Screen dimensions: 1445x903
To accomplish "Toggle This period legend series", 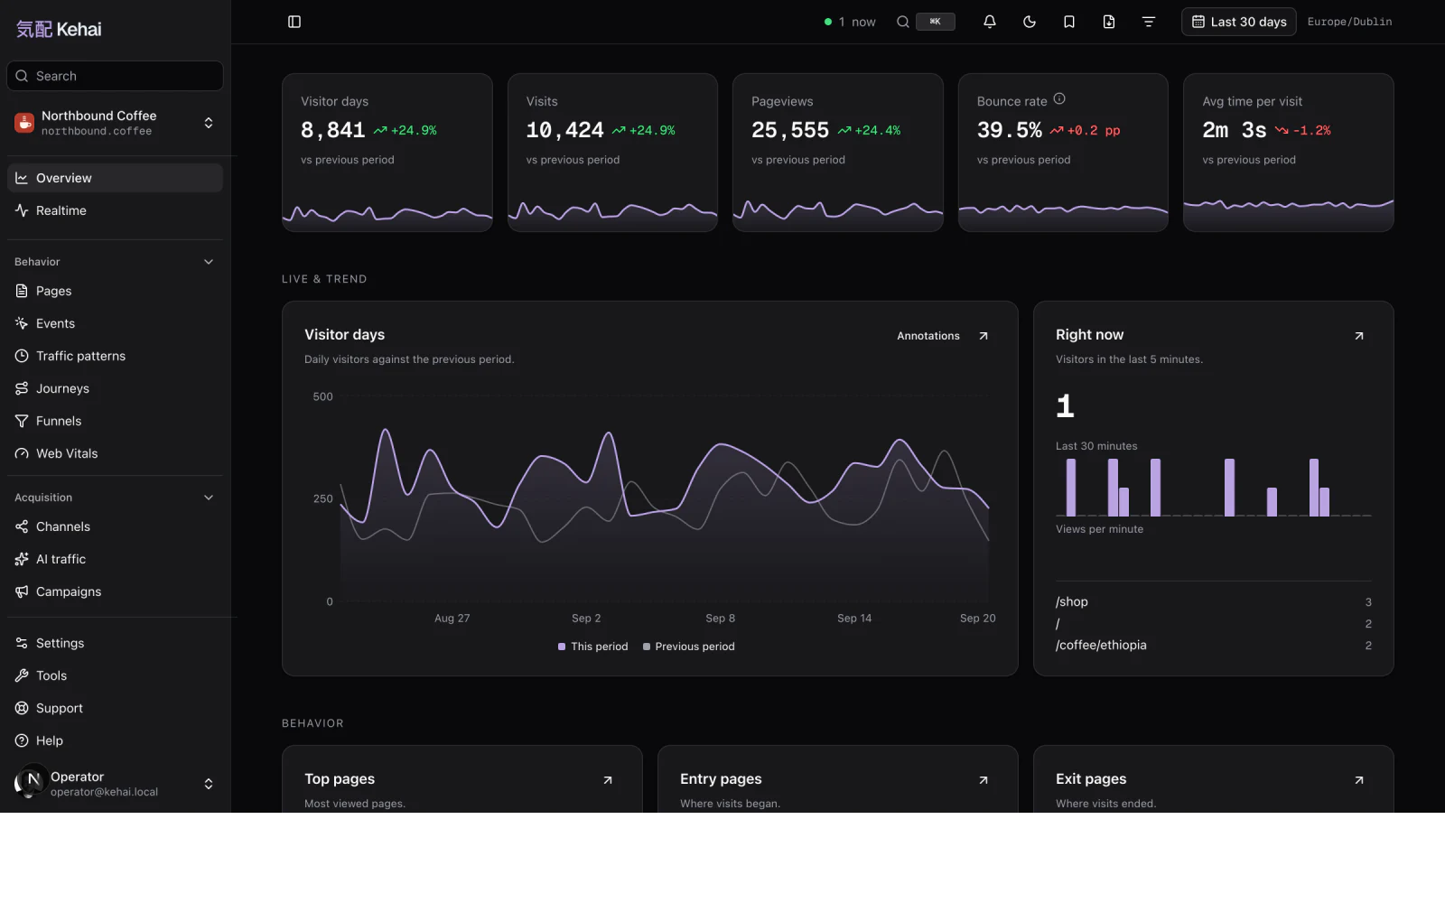I will coord(592,647).
